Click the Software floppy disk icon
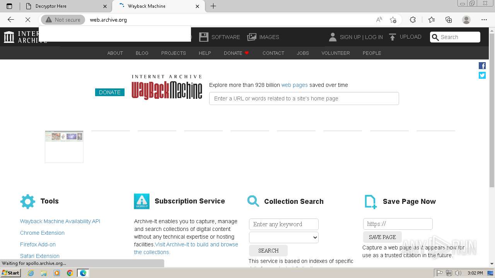Image resolution: width=495 pixels, height=278 pixels. point(204,37)
